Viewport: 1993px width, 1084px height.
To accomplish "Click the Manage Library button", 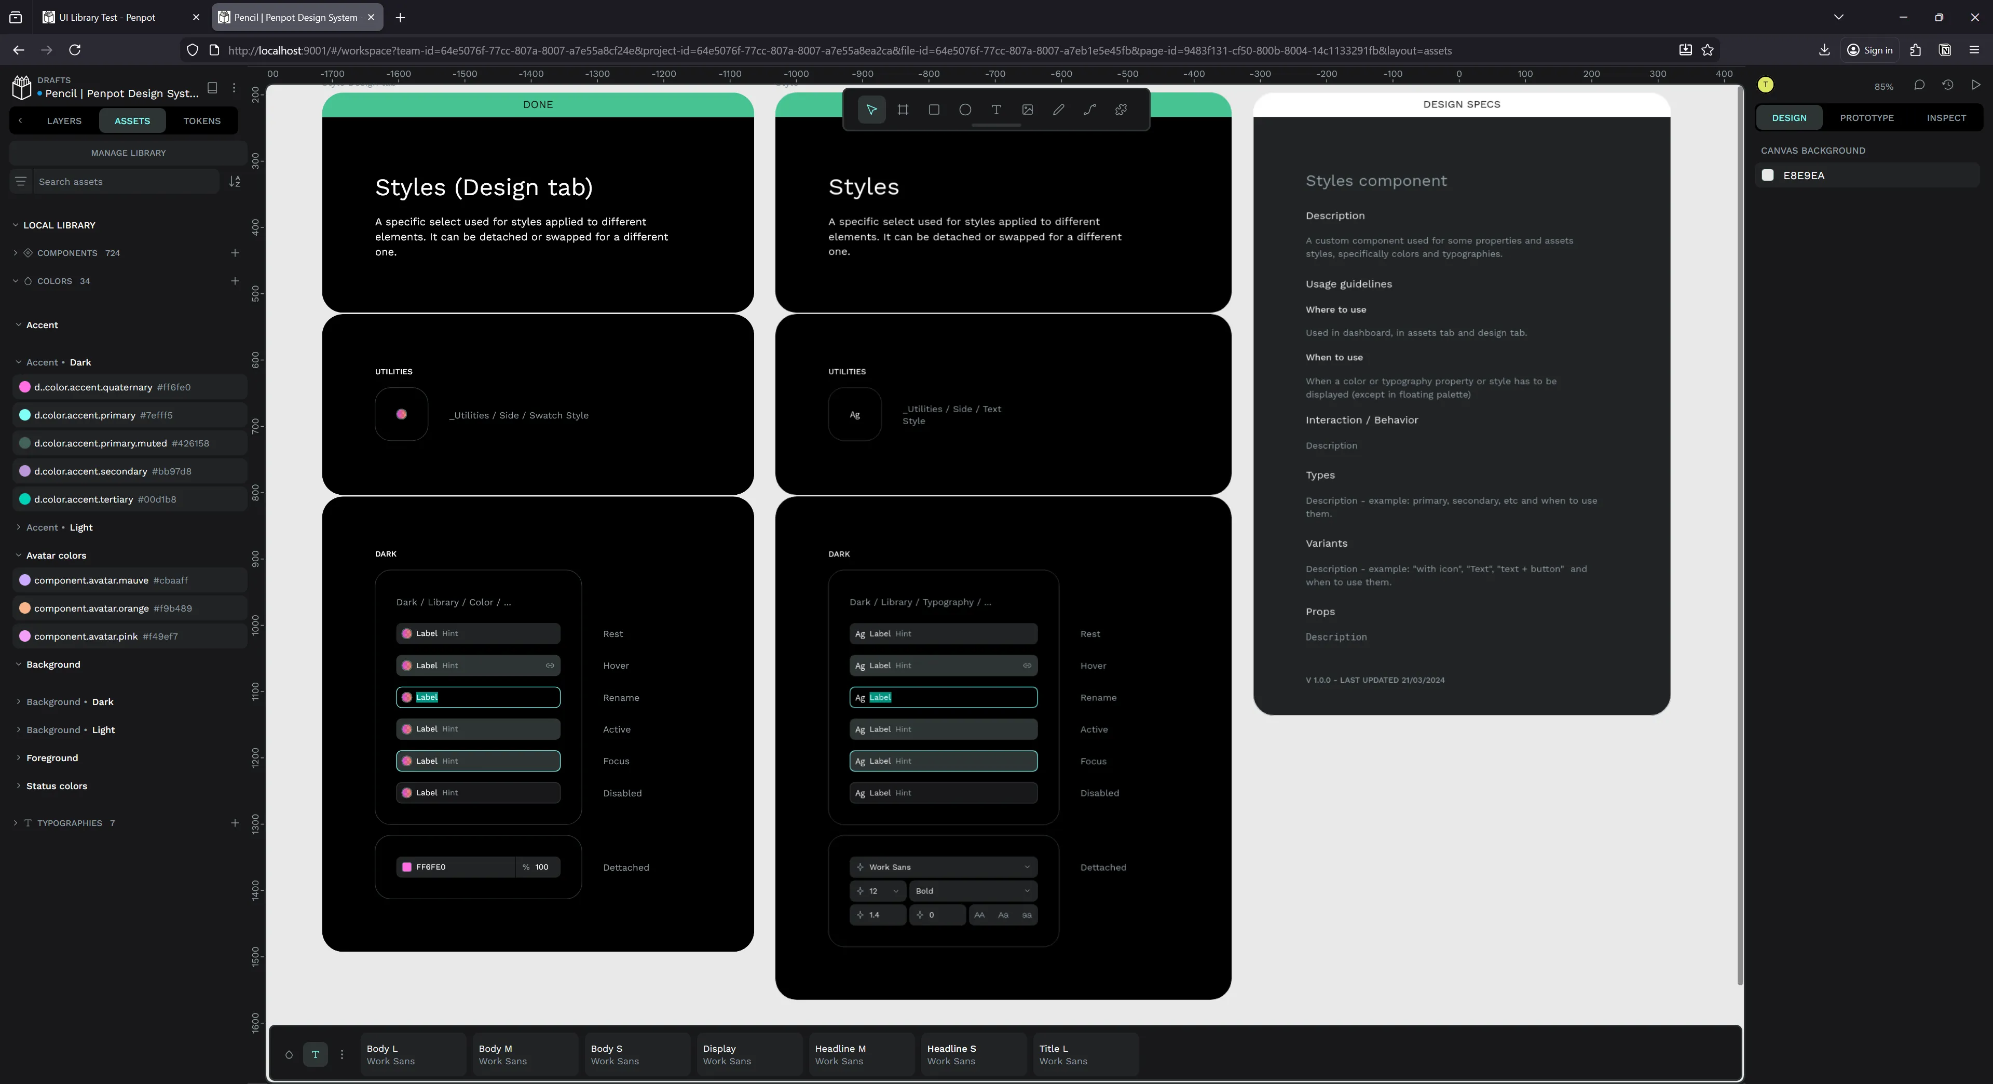I will coord(127,153).
